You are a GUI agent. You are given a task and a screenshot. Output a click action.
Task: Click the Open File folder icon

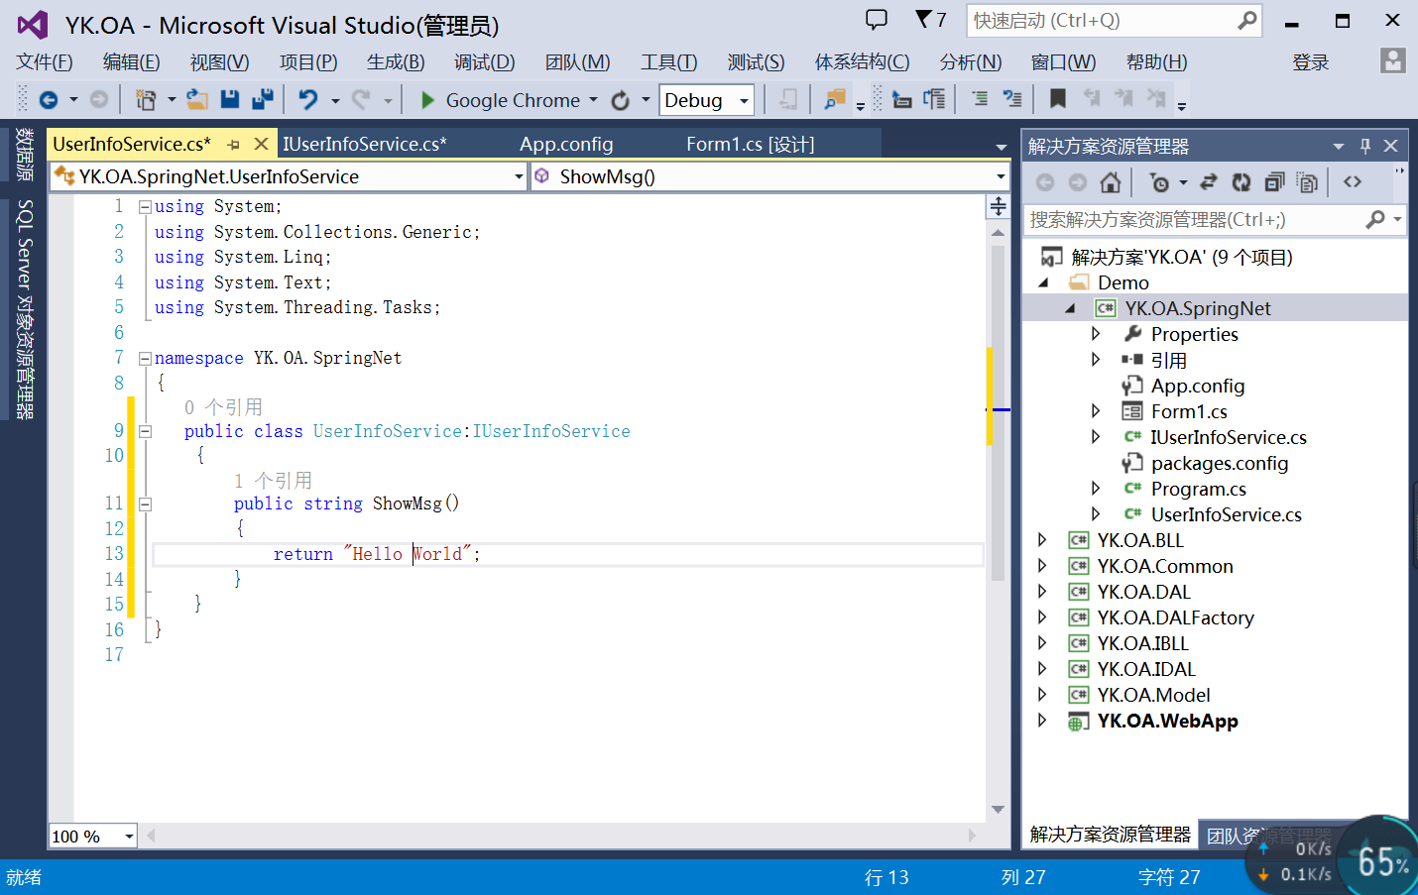[x=197, y=100]
